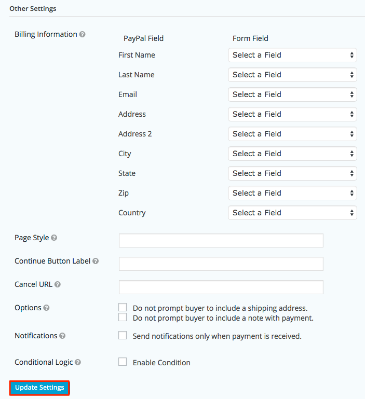Click the Conditional Logic help icon
365x399 pixels.
point(78,362)
